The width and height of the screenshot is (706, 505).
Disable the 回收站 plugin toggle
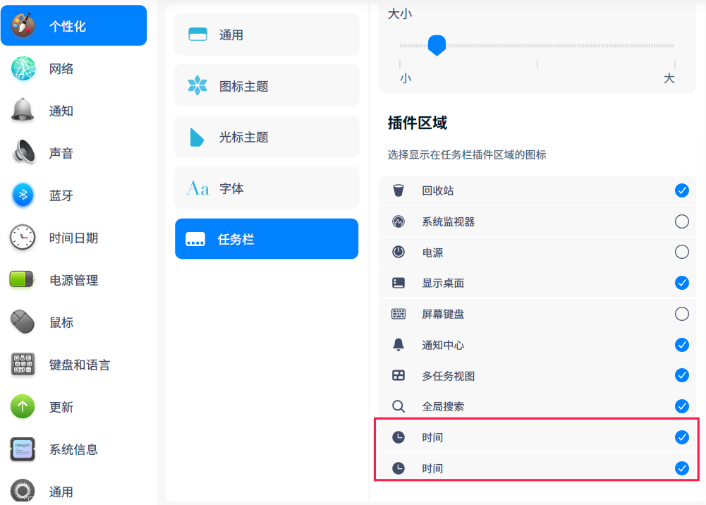point(681,190)
